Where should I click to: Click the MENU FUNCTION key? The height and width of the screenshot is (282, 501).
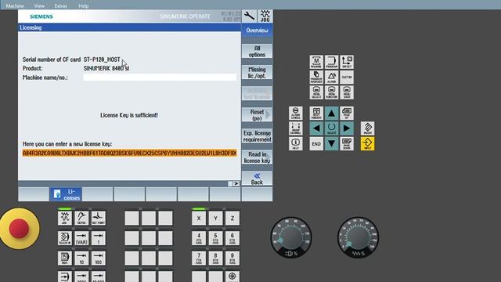[331, 92]
